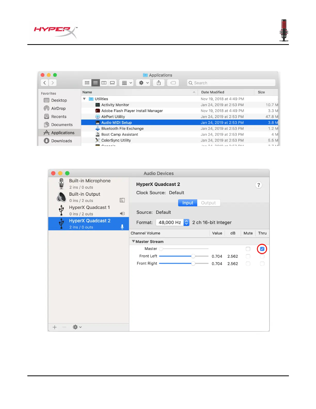This screenshot has height=409, width=316.
Task: Click the Front Right volume slider
Action: (184, 264)
